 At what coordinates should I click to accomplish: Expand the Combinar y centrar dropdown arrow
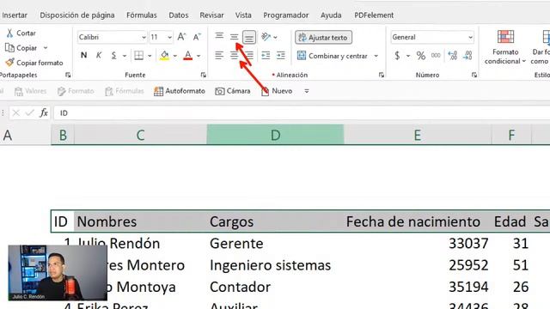376,56
